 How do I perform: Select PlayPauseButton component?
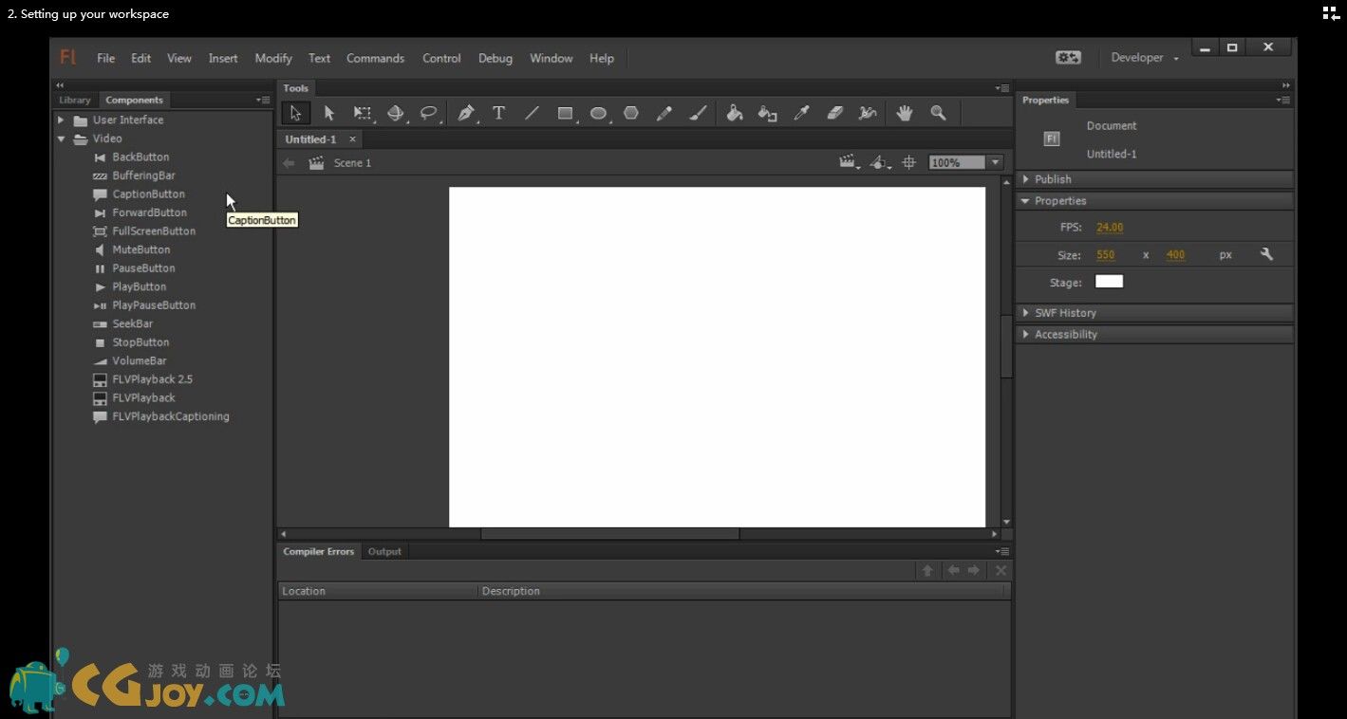point(154,305)
